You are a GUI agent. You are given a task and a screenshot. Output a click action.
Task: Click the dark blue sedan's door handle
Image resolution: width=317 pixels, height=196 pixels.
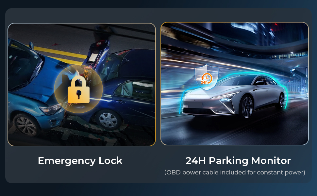pos(120,101)
